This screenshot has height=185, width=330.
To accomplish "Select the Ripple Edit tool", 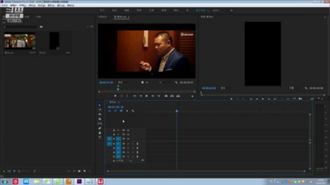I will click(99, 114).
